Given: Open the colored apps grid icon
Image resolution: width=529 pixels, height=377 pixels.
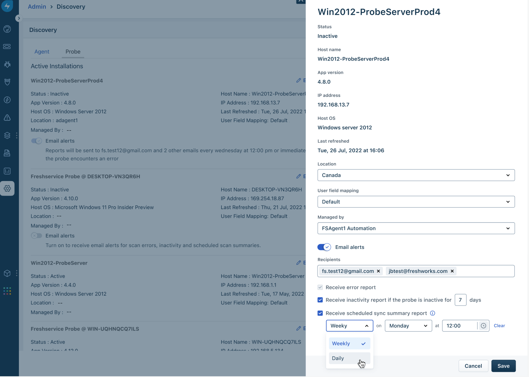Looking at the screenshot, I should coord(7,291).
